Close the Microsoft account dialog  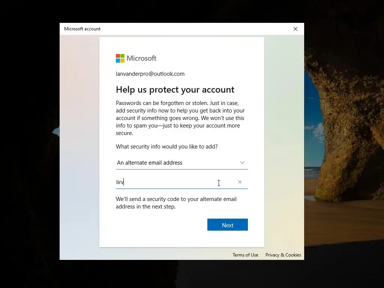pos(295,29)
